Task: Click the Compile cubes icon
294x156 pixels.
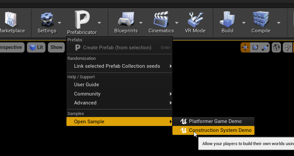Action: point(261,19)
